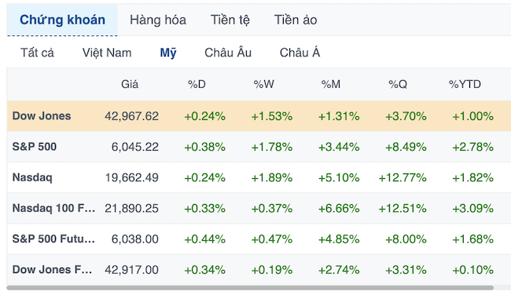Open the S&P 500 index link

click(x=35, y=147)
